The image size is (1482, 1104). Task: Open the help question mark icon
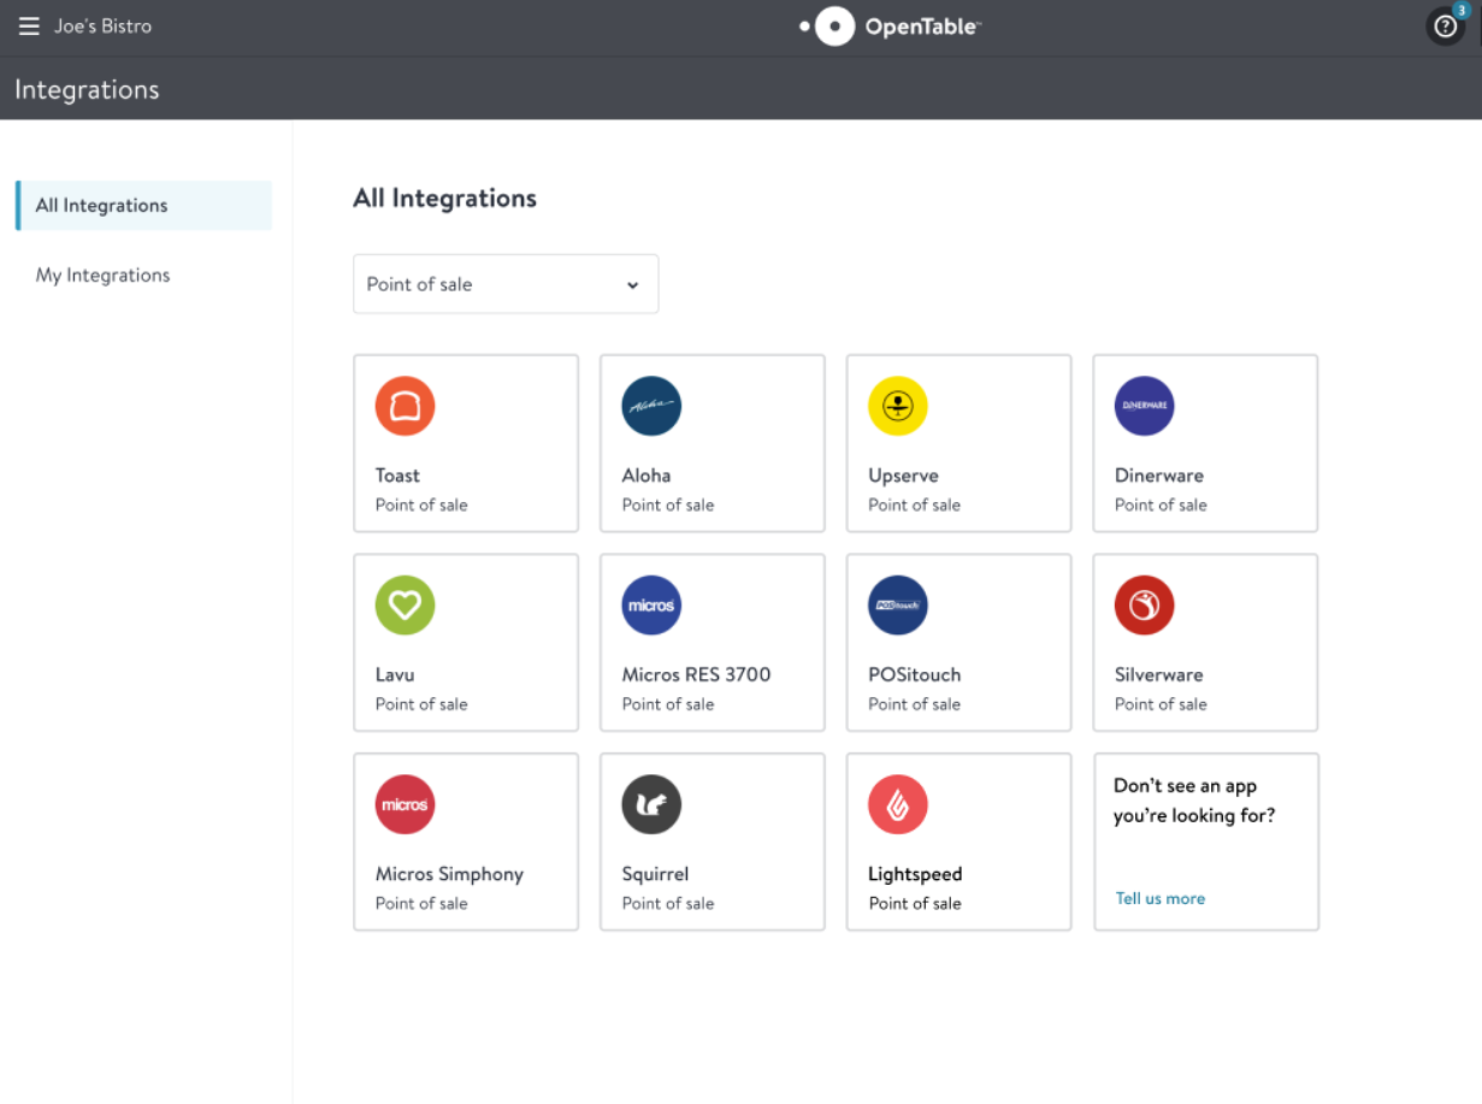1445,26
